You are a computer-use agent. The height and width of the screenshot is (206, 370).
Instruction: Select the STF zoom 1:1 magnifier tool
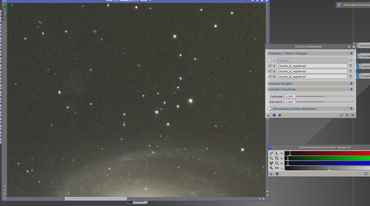coord(271,158)
